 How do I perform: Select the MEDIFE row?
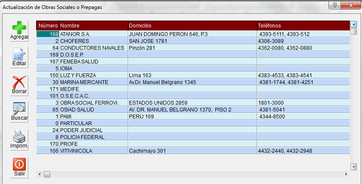coord(193,89)
